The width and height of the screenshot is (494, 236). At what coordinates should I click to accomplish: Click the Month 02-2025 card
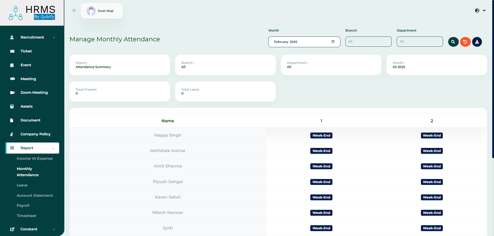point(437,65)
